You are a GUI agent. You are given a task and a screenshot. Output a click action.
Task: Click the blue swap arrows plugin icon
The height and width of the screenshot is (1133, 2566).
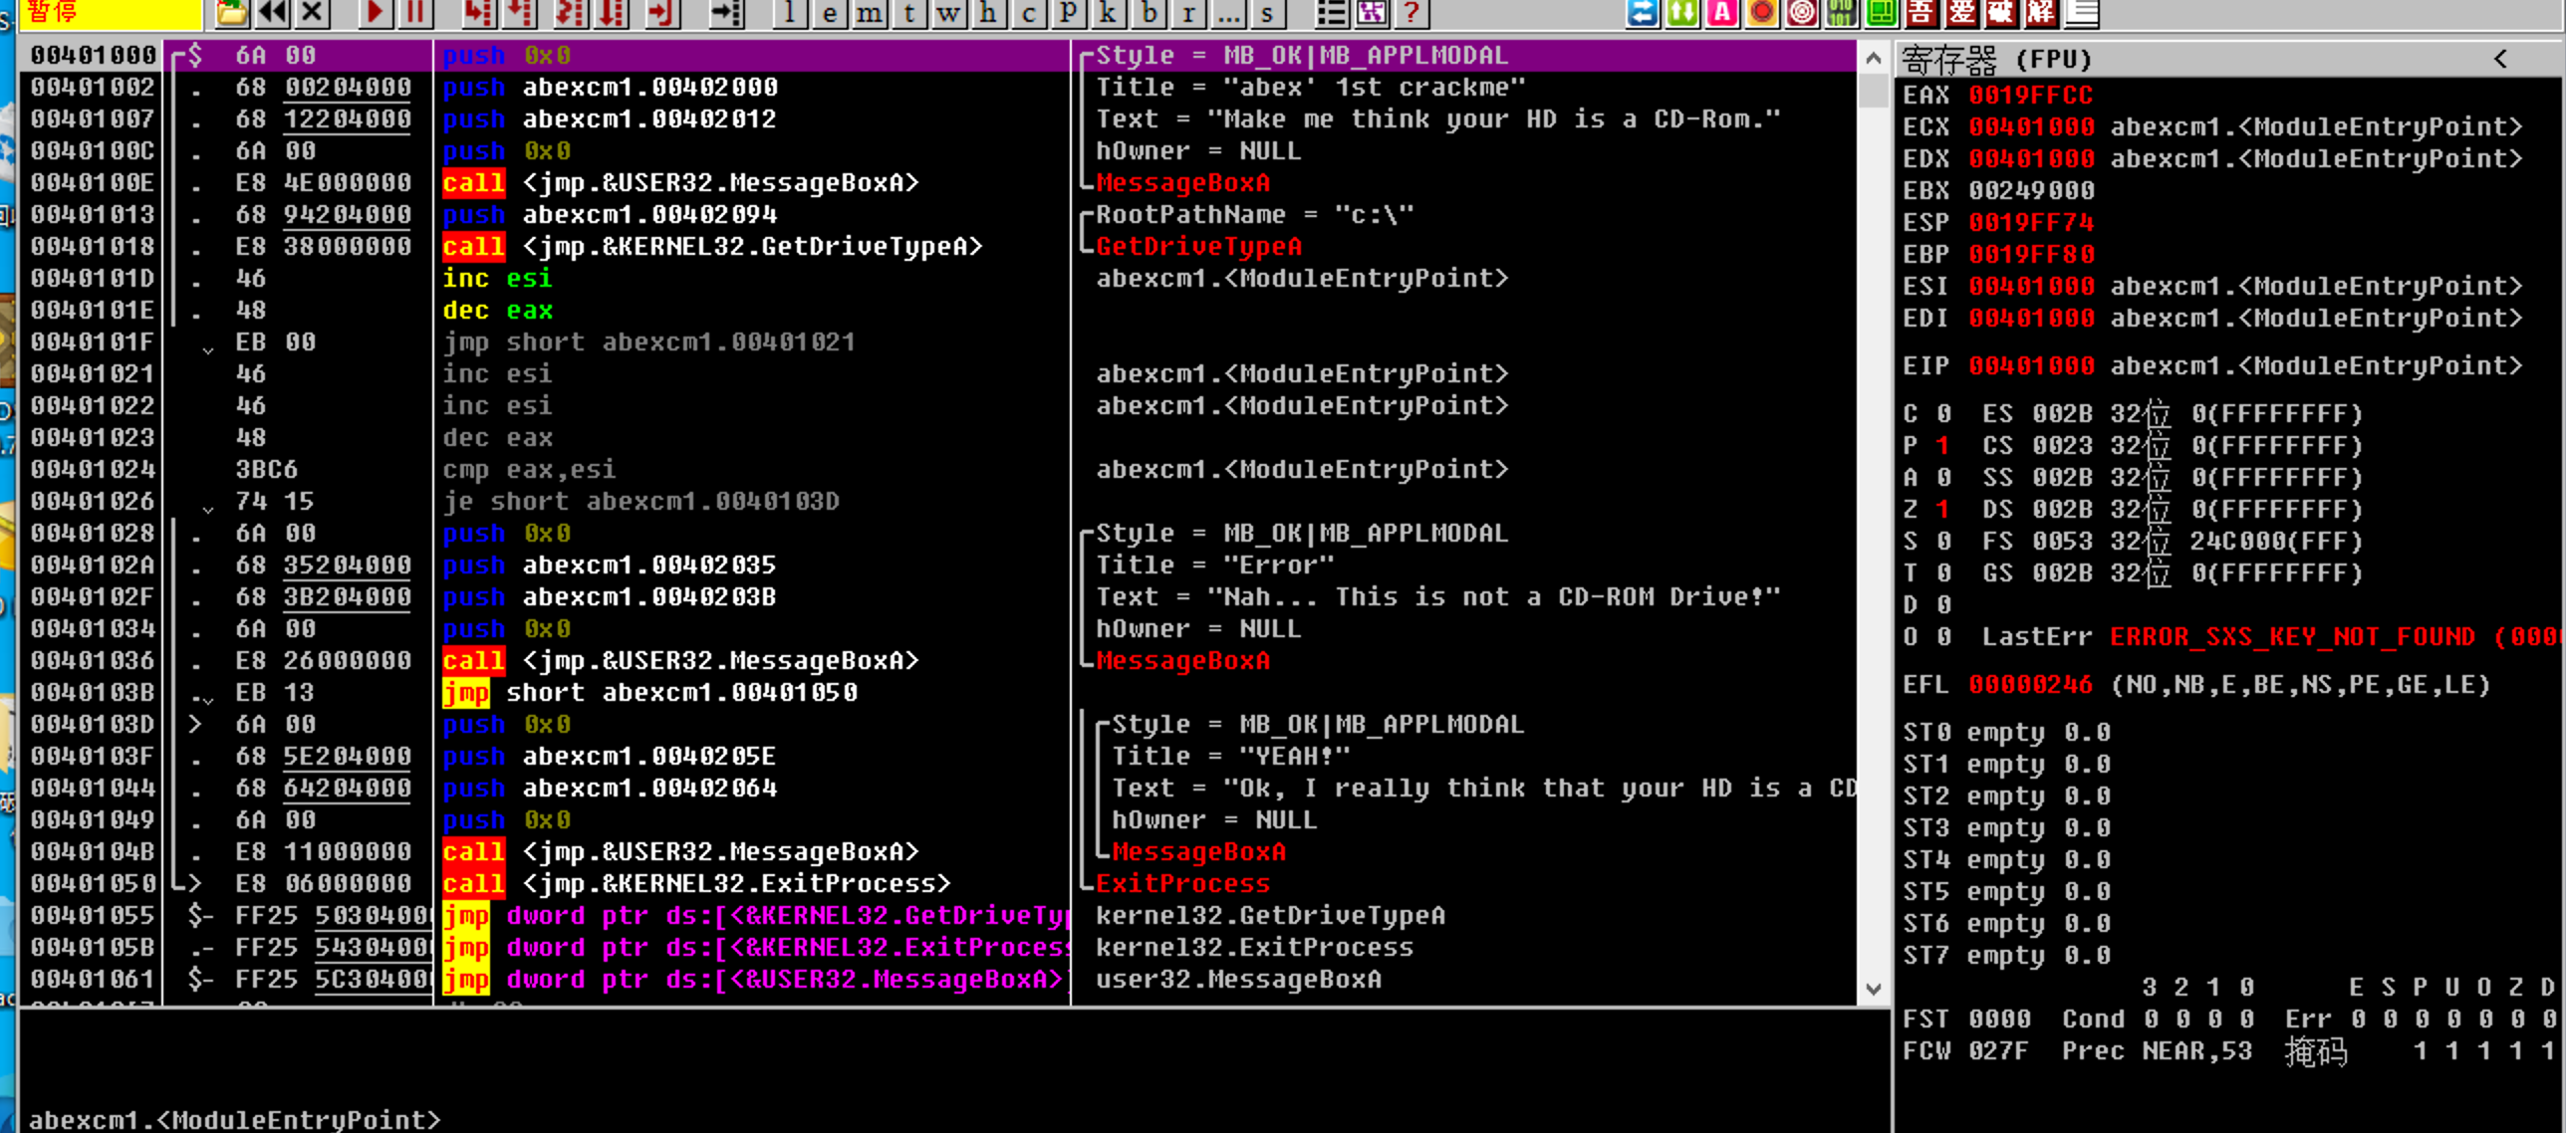(x=1643, y=13)
